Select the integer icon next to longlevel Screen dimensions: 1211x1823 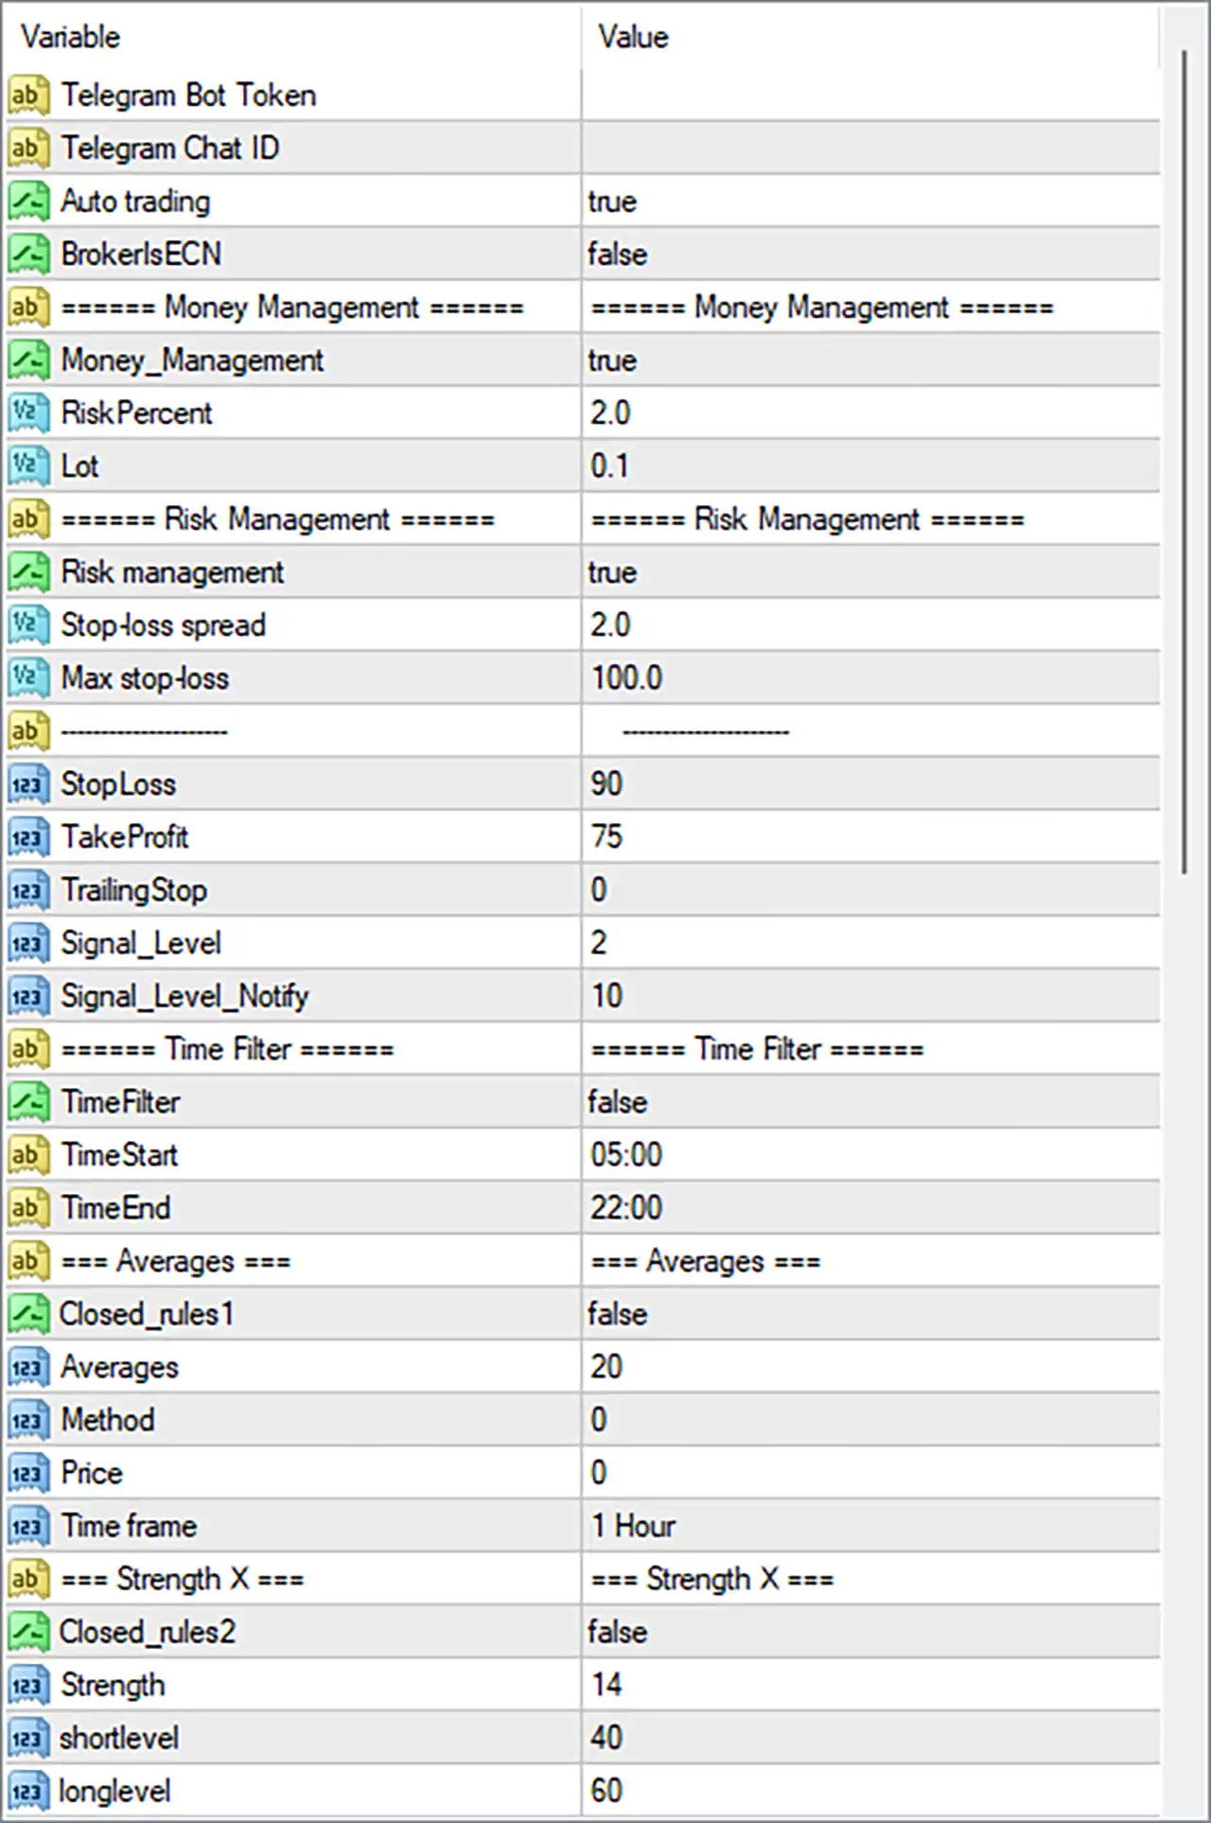pyautogui.click(x=28, y=1791)
